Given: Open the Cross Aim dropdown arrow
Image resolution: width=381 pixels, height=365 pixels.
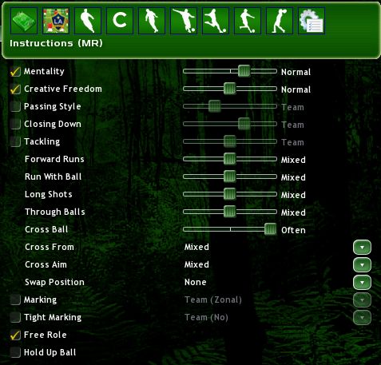Looking at the screenshot, I should (362, 265).
